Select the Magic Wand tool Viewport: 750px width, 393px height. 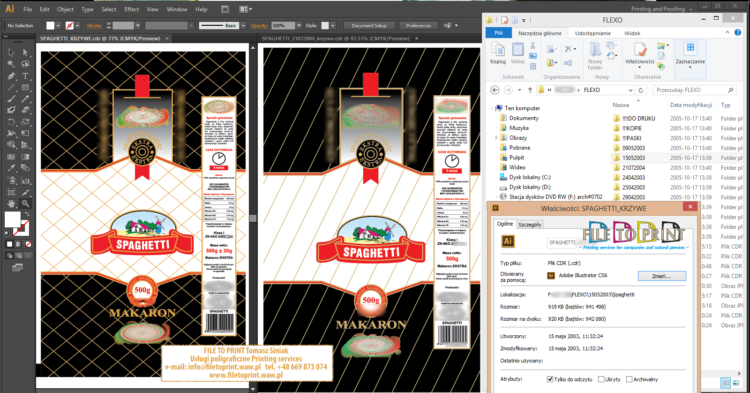coord(11,64)
